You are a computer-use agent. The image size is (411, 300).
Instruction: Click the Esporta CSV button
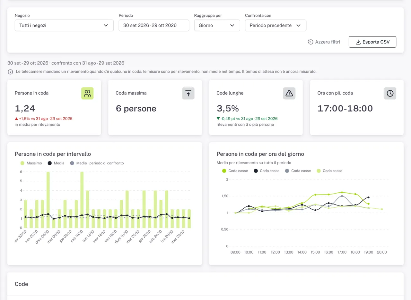pyautogui.click(x=372, y=42)
